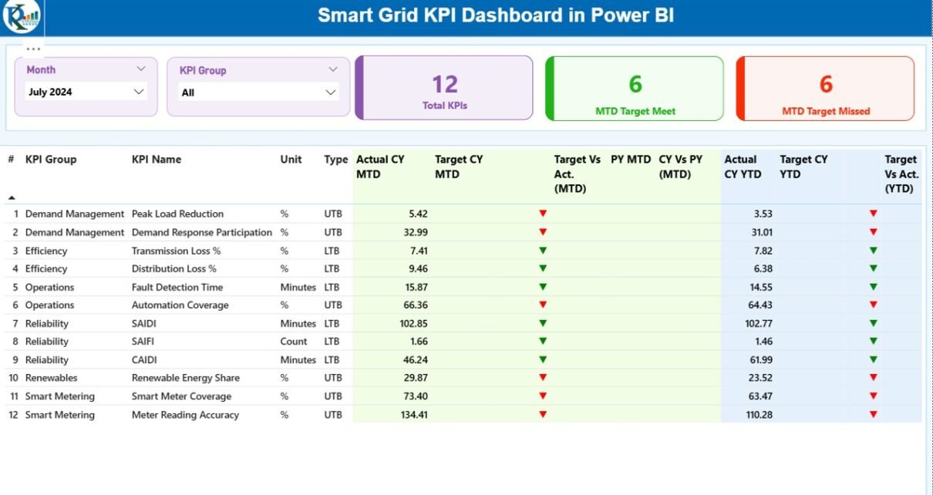Open the July 2024 month dropdown
Image resolution: width=933 pixels, height=495 pixels.
click(139, 92)
